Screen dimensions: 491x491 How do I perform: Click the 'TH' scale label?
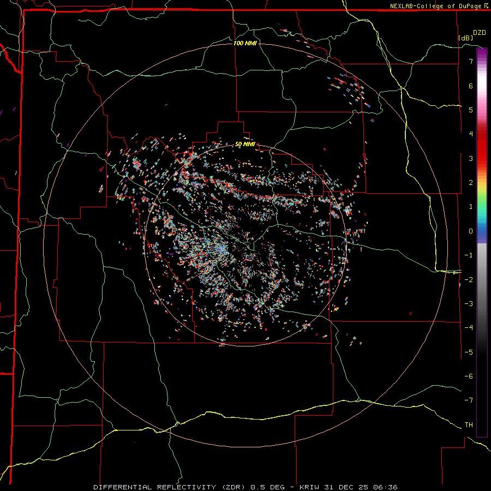469,424
